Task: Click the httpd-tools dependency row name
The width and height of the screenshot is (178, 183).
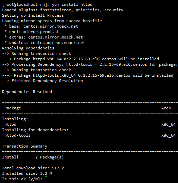Action: click(x=17, y=135)
